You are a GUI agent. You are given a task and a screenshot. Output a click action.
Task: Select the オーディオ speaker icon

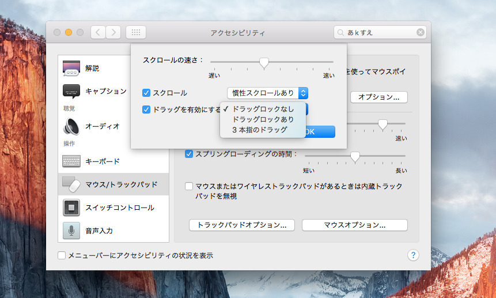click(71, 126)
